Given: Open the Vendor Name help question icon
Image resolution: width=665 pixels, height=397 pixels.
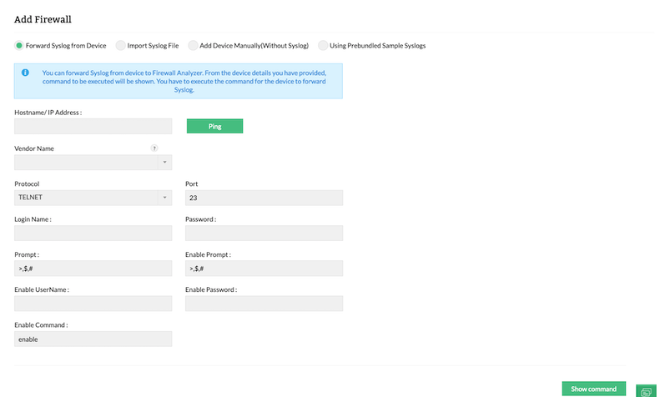Looking at the screenshot, I should [x=154, y=148].
